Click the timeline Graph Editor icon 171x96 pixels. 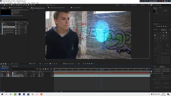pyautogui.click(x=51, y=69)
